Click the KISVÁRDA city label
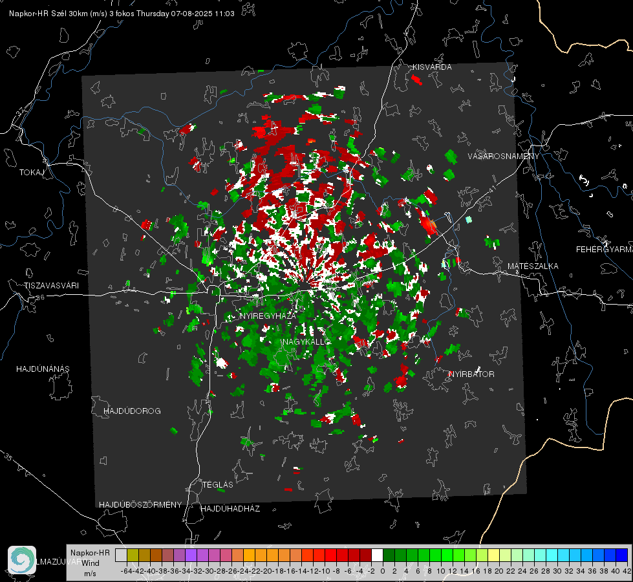The width and height of the screenshot is (633, 582). tap(432, 67)
